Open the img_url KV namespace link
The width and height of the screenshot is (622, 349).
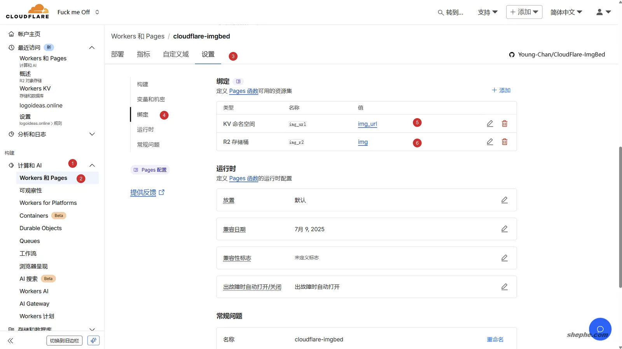tap(367, 124)
